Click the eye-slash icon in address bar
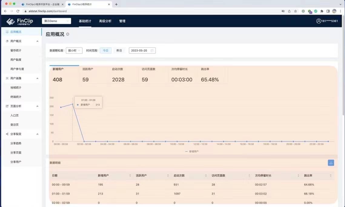The height and width of the screenshot is (207, 345). pos(283,11)
